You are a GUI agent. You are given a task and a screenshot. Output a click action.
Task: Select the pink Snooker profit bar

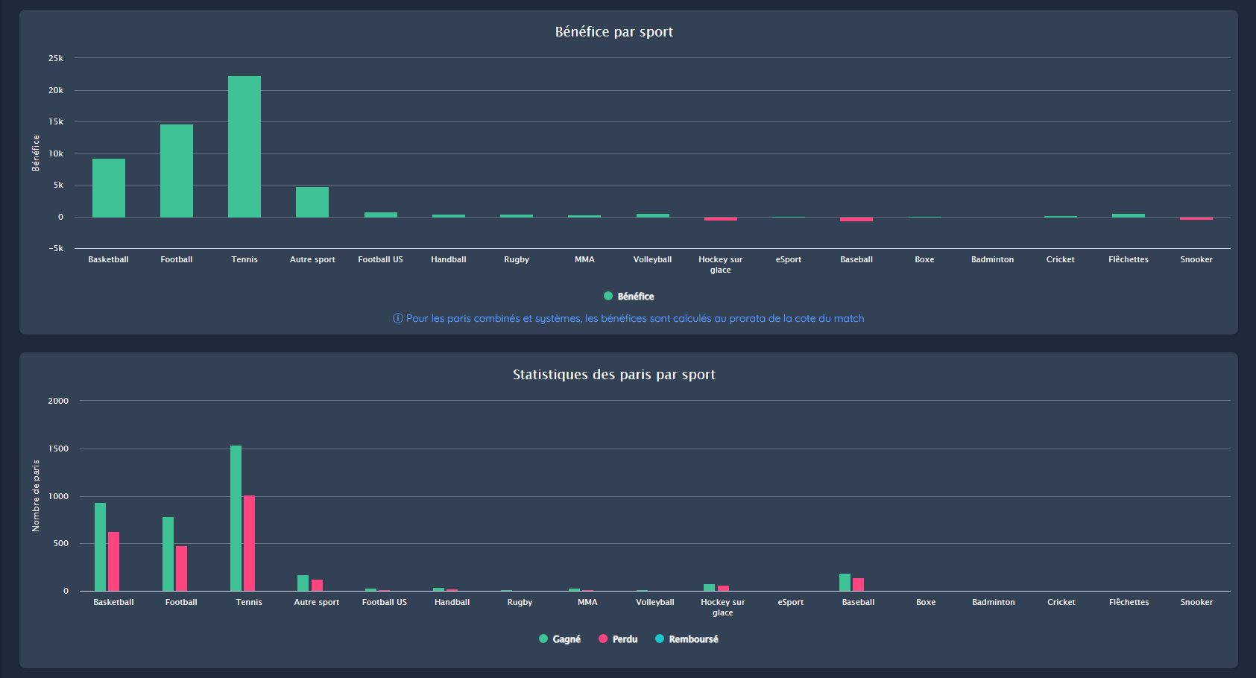[x=1196, y=218]
